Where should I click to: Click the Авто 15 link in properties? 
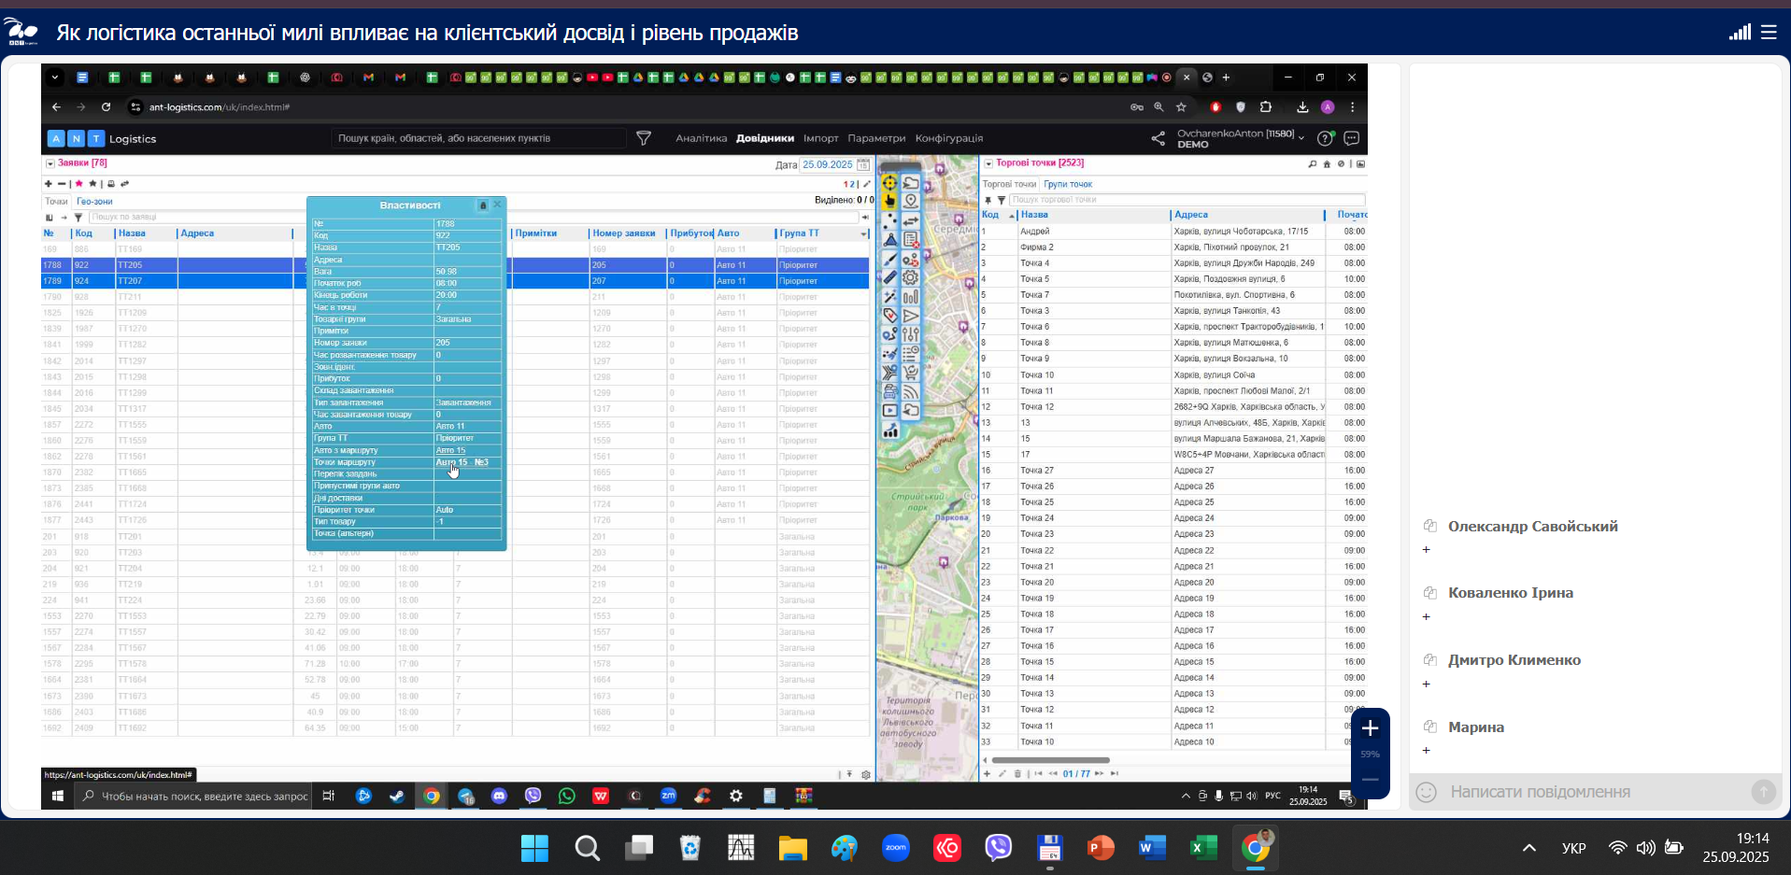(450, 450)
